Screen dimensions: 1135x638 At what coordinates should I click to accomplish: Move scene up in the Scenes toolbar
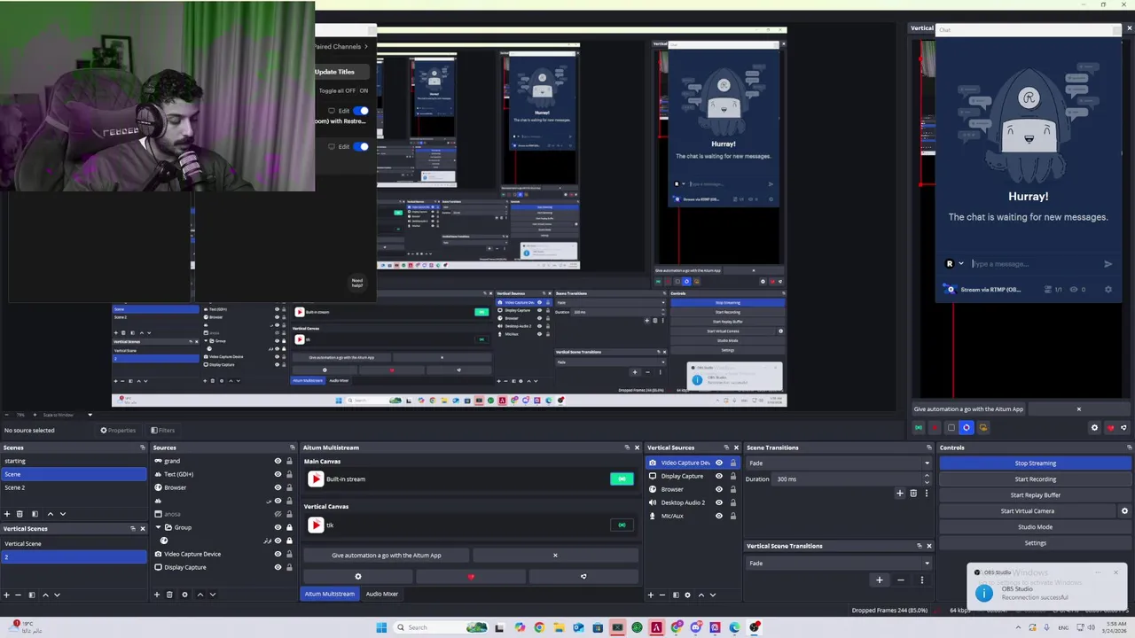[x=50, y=514]
